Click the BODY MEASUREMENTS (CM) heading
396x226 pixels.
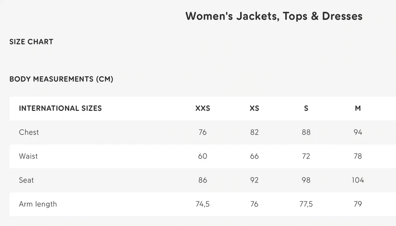[61, 79]
